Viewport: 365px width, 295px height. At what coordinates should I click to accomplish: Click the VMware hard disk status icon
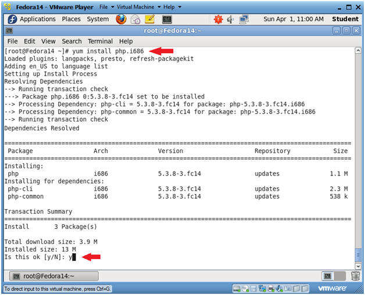[237, 289]
